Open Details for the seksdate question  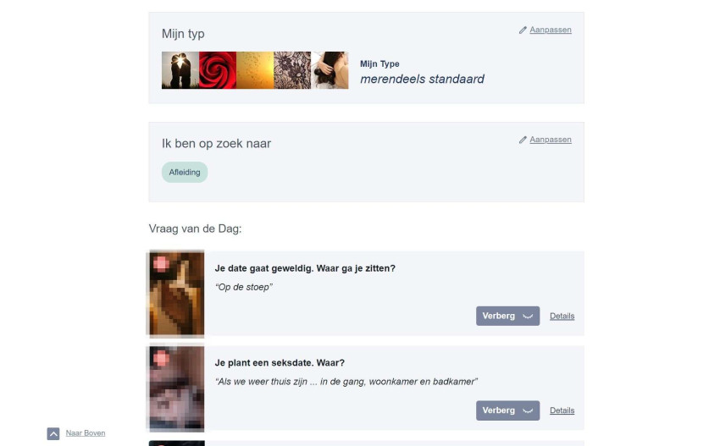pyautogui.click(x=562, y=410)
